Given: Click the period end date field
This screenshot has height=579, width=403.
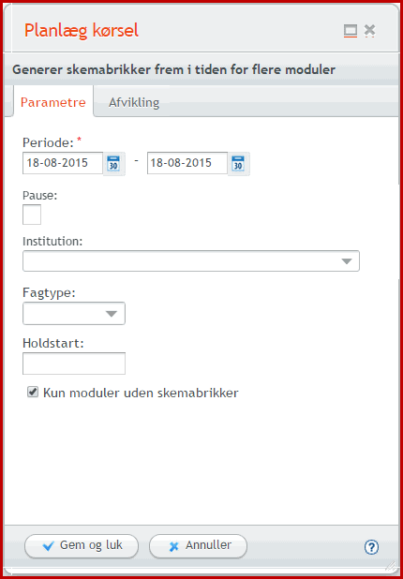Looking at the screenshot, I should [187, 163].
